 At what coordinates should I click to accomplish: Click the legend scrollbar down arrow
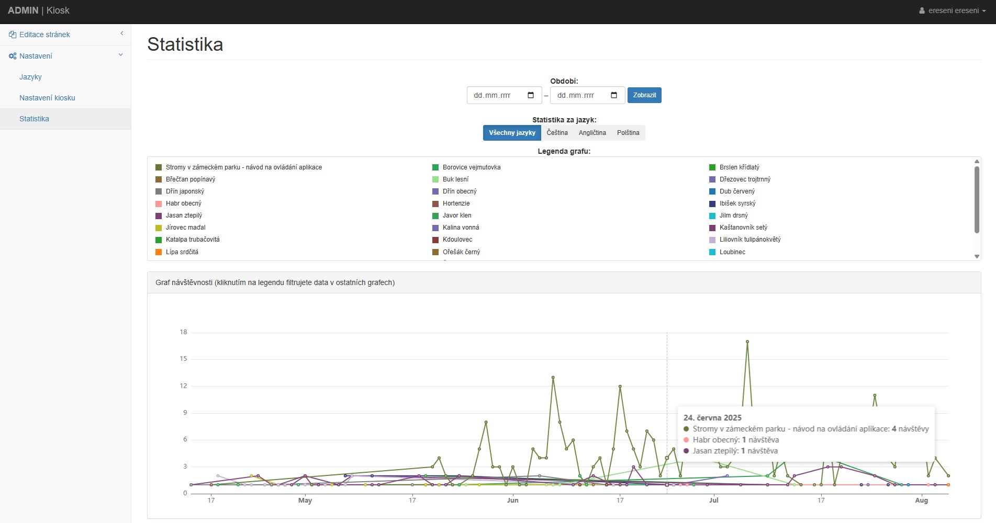tap(977, 256)
